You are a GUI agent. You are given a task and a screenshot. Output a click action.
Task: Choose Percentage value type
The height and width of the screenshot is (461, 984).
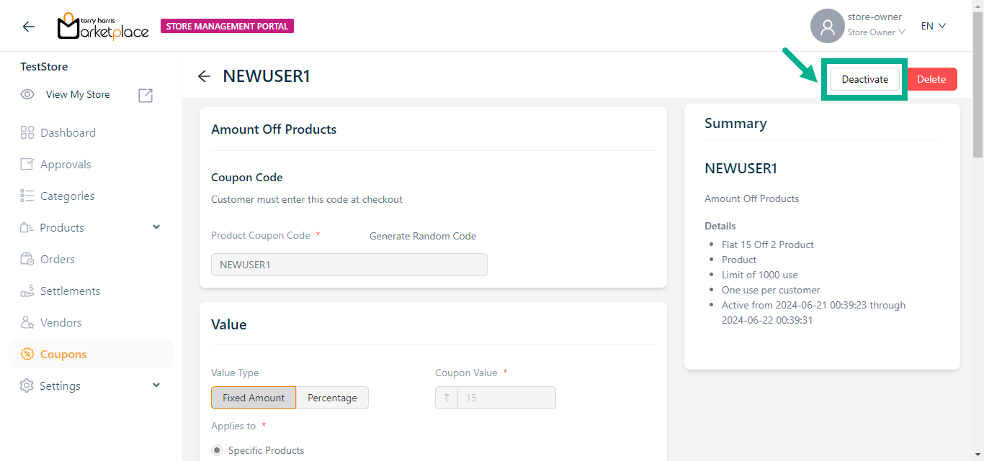(x=332, y=398)
